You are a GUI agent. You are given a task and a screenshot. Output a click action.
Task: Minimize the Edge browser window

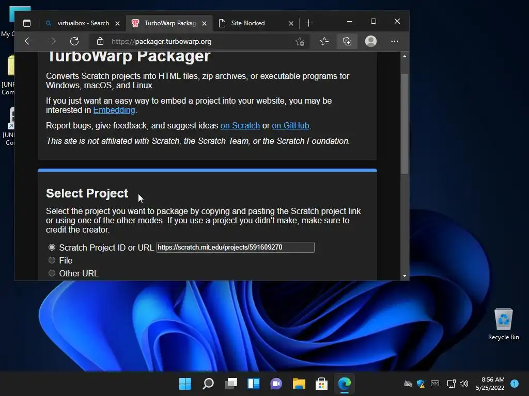coord(350,21)
